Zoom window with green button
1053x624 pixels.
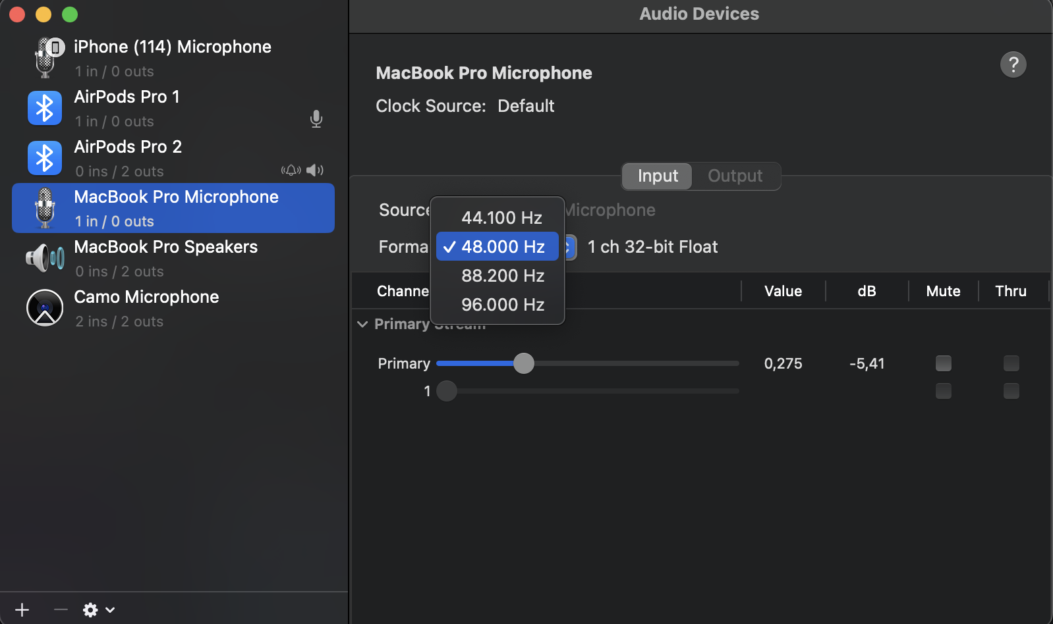click(x=70, y=14)
